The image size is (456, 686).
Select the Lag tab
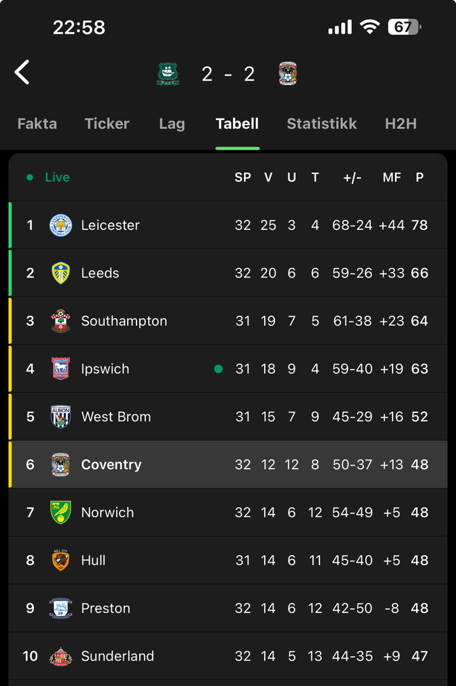(x=171, y=124)
